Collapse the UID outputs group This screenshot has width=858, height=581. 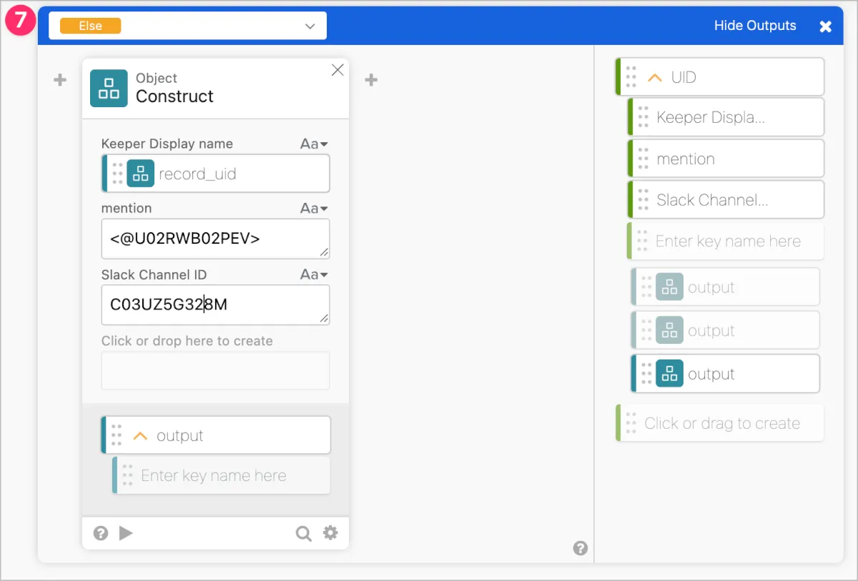click(654, 77)
